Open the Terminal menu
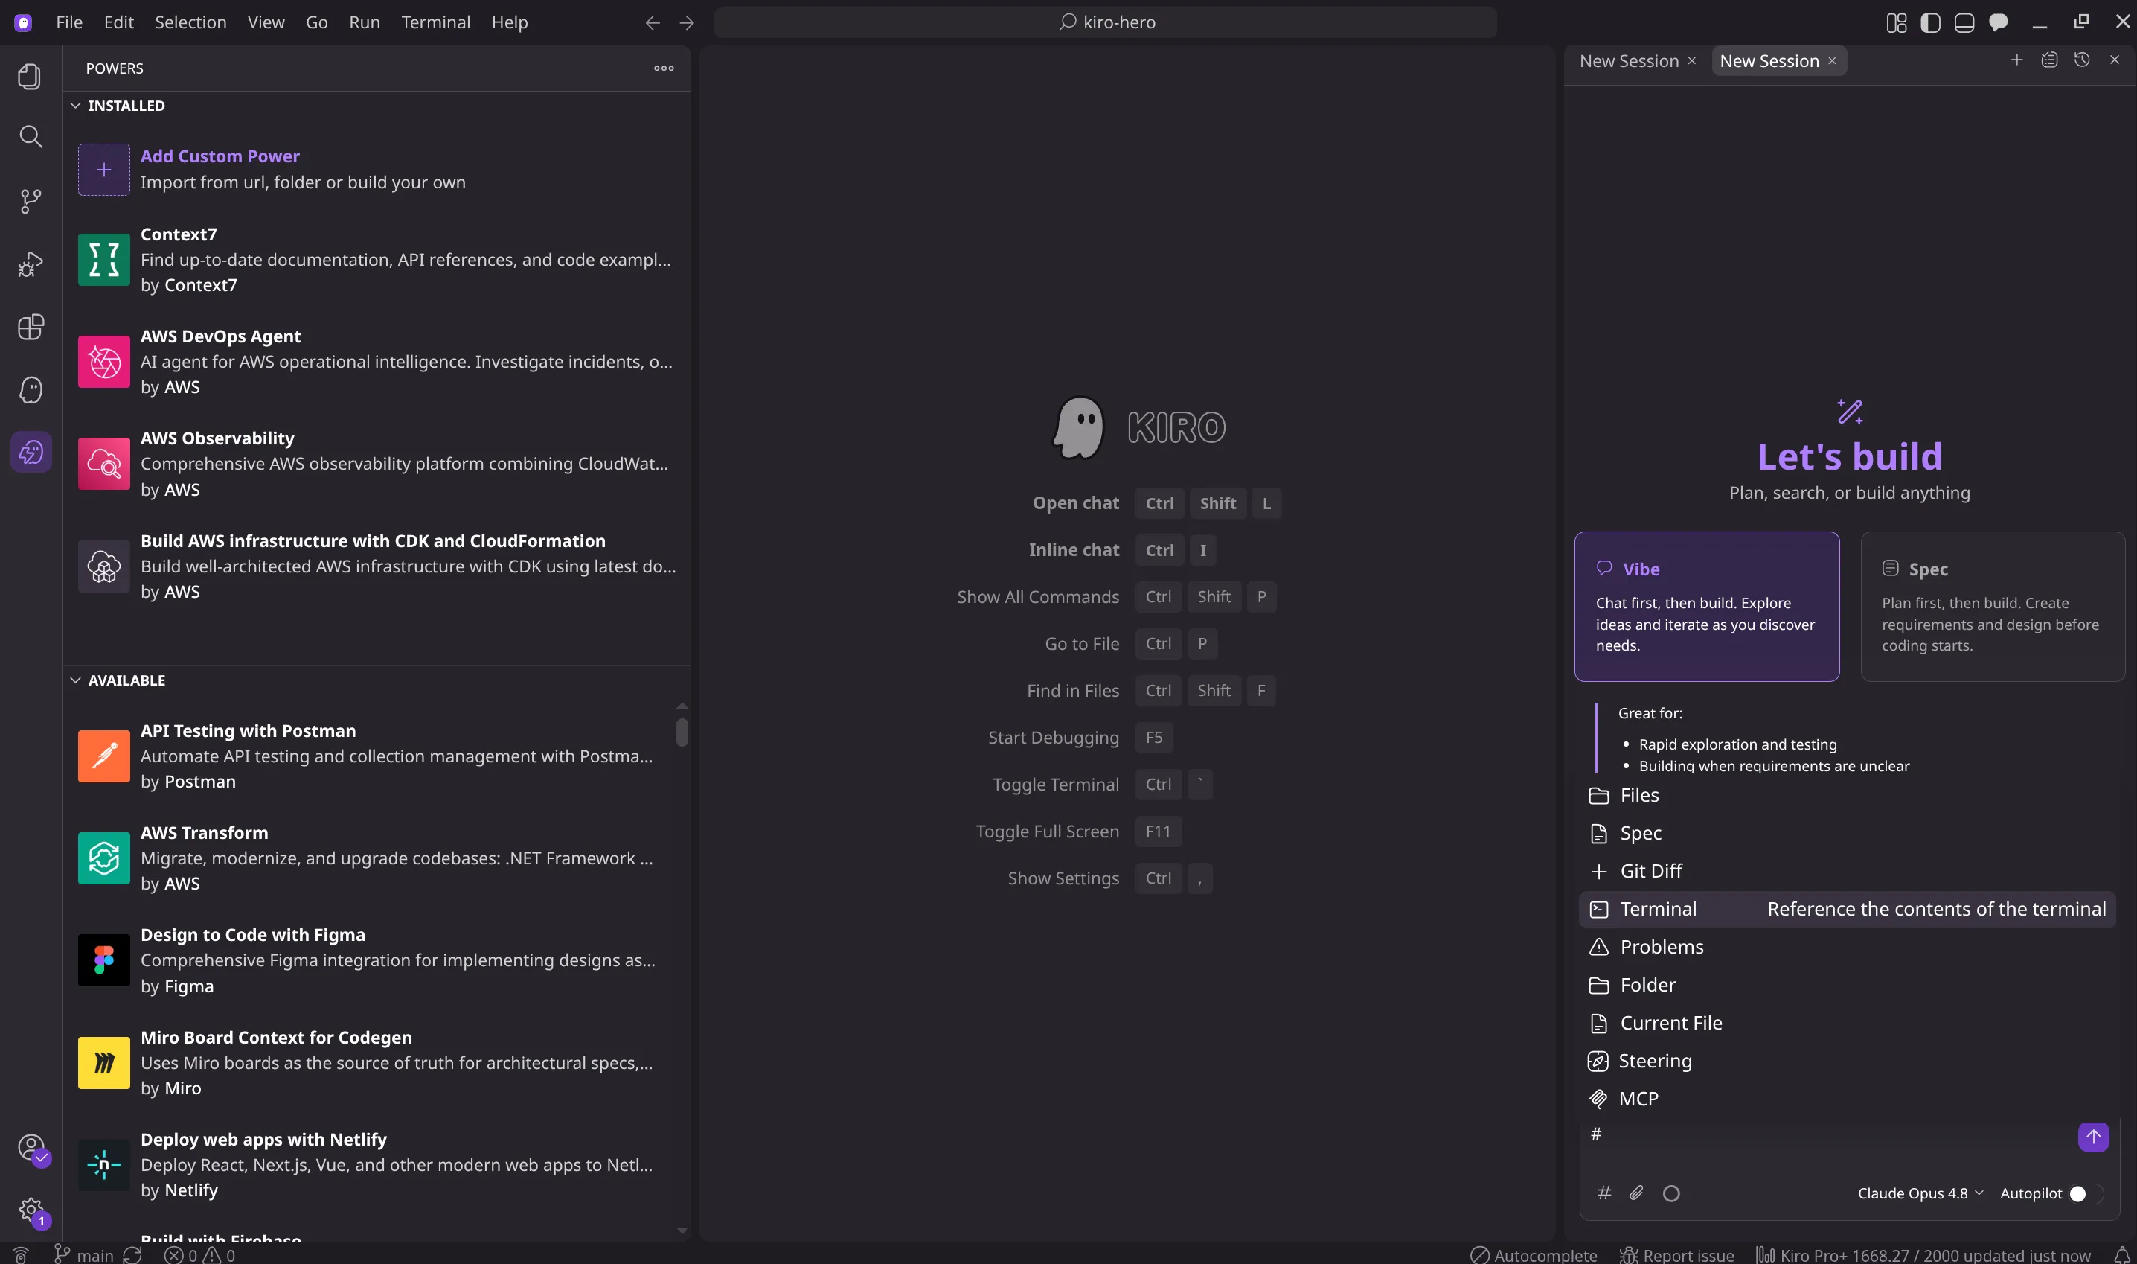This screenshot has width=2137, height=1264. pyautogui.click(x=435, y=22)
